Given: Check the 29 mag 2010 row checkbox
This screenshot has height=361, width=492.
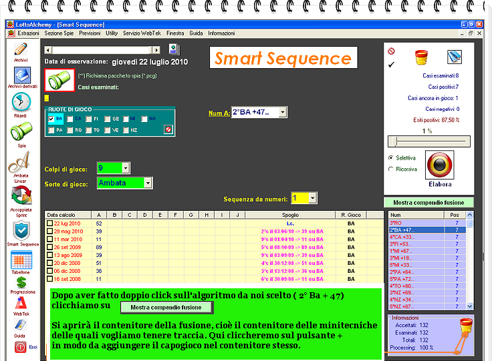Looking at the screenshot, I should (49, 232).
